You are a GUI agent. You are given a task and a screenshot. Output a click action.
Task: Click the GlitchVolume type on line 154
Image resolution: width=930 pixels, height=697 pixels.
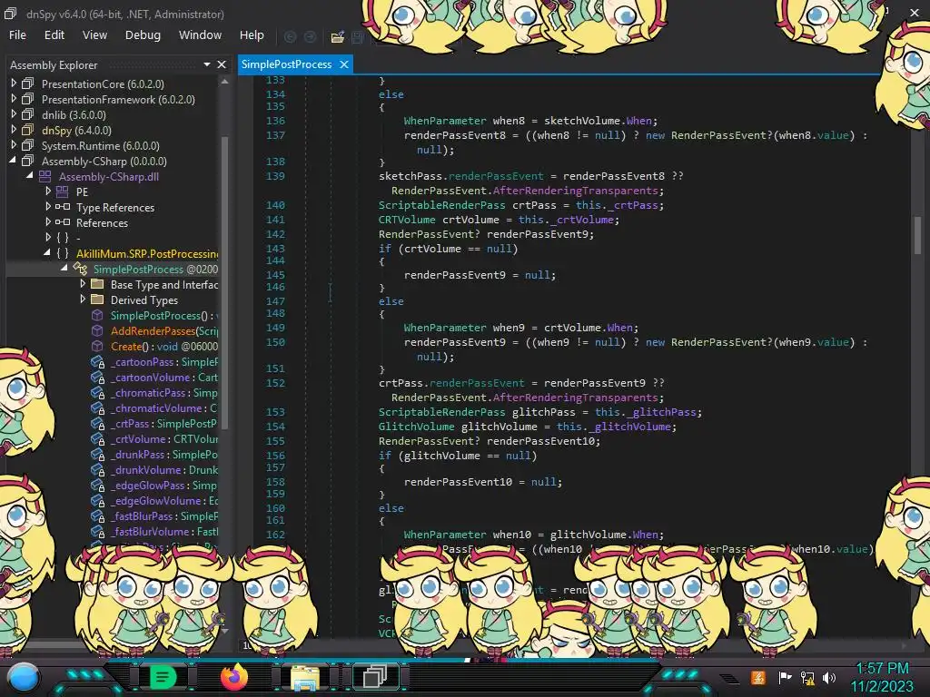pos(416,427)
